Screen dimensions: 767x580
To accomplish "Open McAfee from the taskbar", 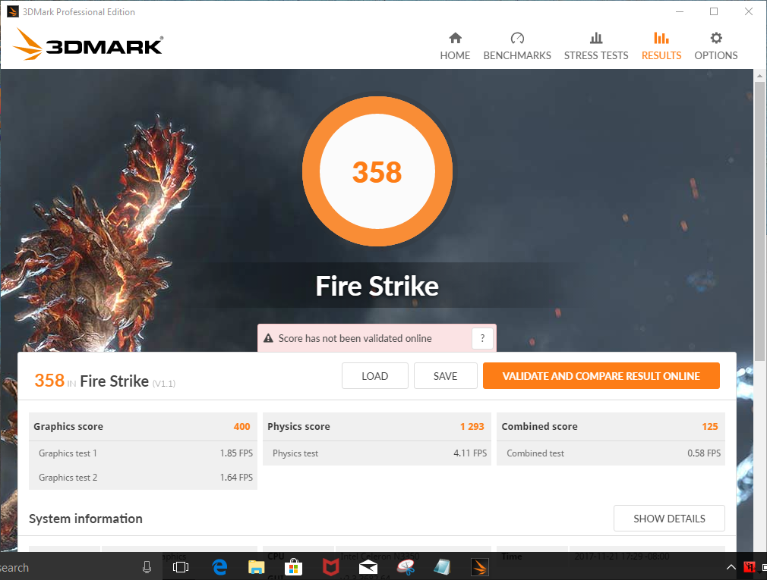I will coord(330,567).
